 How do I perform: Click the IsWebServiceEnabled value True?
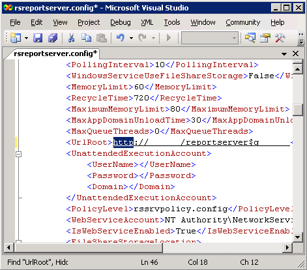186,231
